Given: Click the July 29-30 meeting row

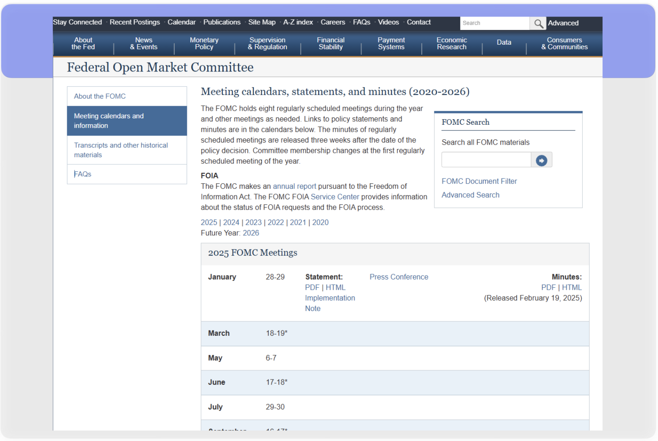Looking at the screenshot, I should pos(395,407).
